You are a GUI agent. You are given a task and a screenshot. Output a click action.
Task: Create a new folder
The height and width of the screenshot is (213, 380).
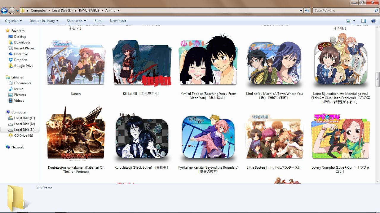[118, 21]
